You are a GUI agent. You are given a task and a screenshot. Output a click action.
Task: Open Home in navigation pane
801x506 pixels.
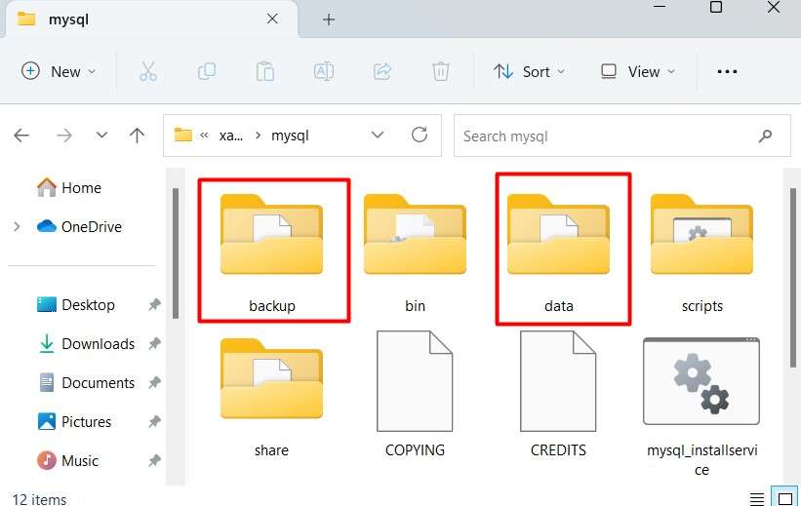coord(69,187)
